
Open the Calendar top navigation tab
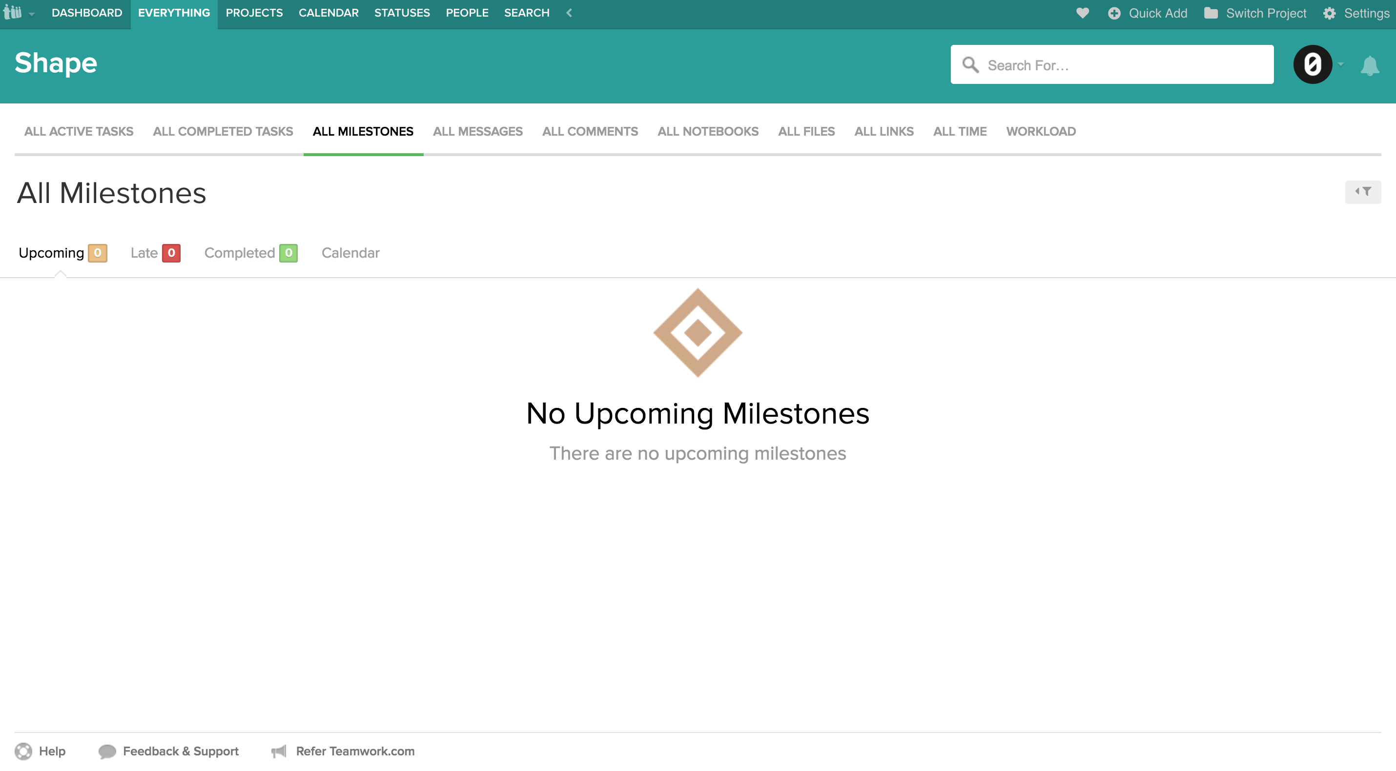(x=328, y=13)
